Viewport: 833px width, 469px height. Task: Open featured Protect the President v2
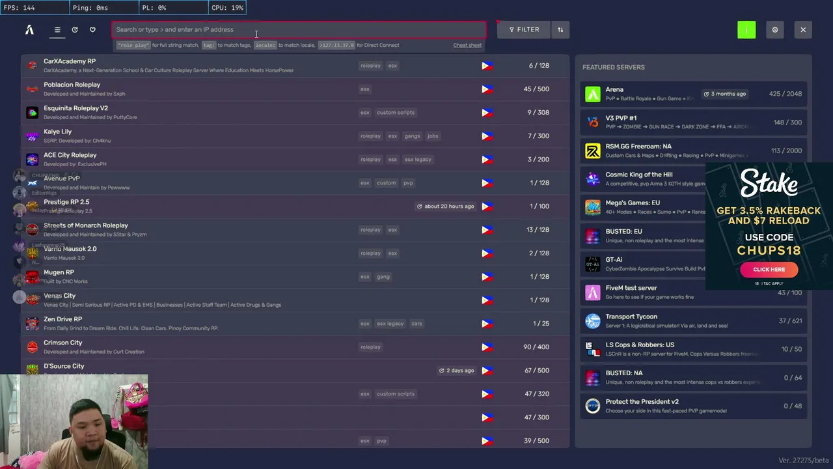[x=694, y=406]
